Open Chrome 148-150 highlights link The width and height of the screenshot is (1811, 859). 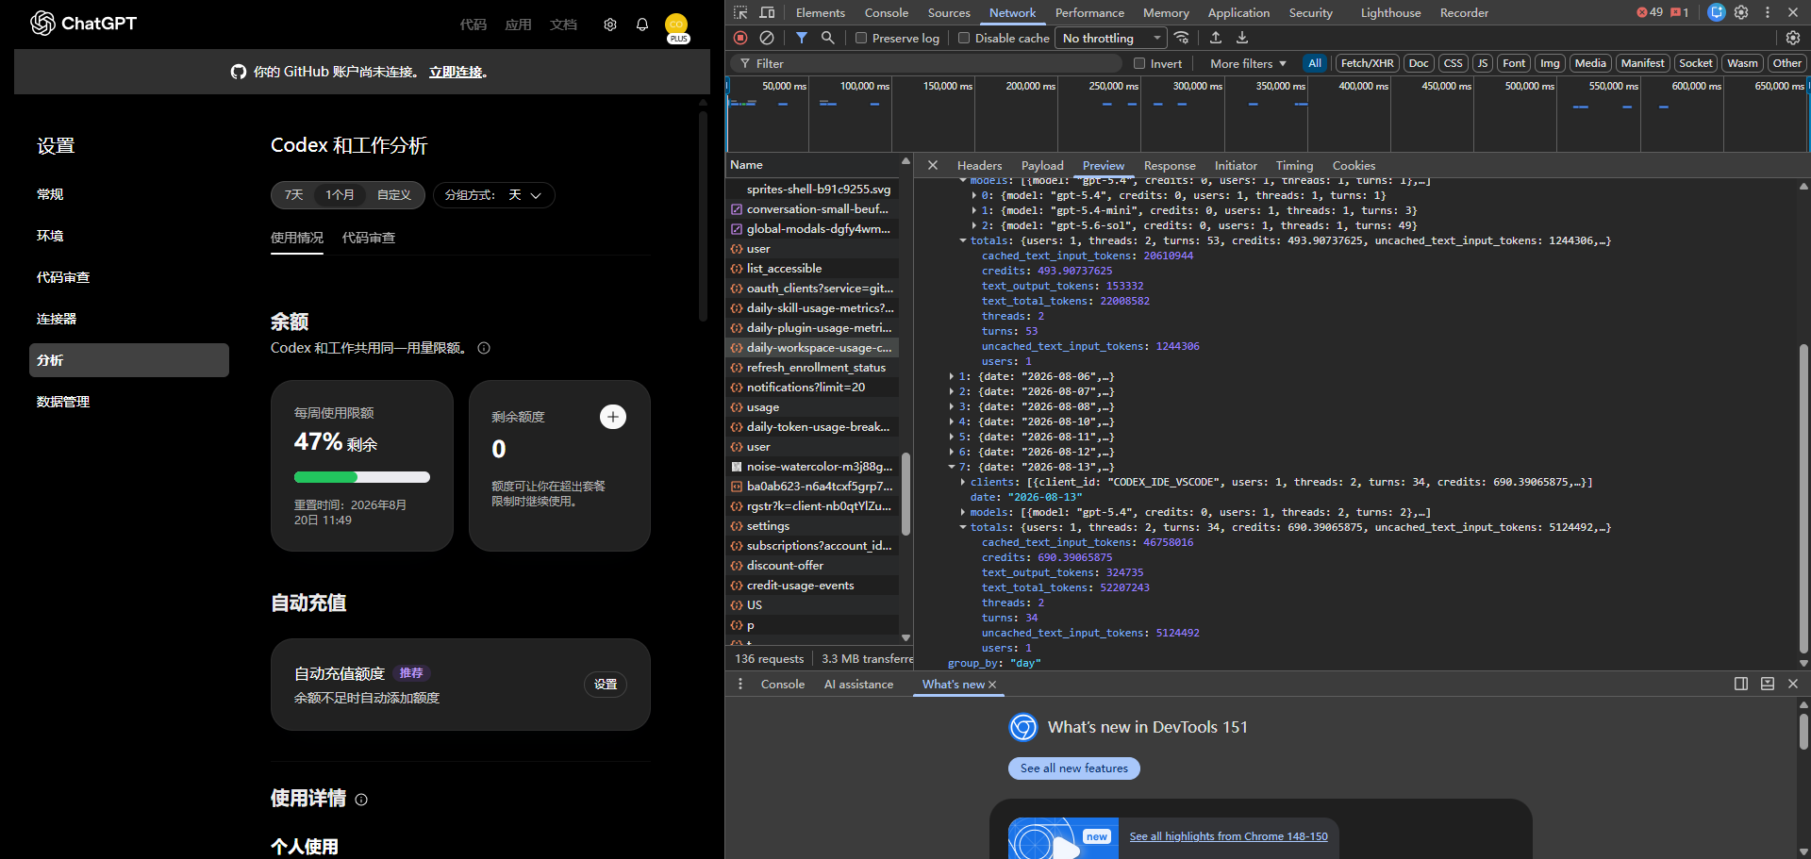pyautogui.click(x=1228, y=836)
